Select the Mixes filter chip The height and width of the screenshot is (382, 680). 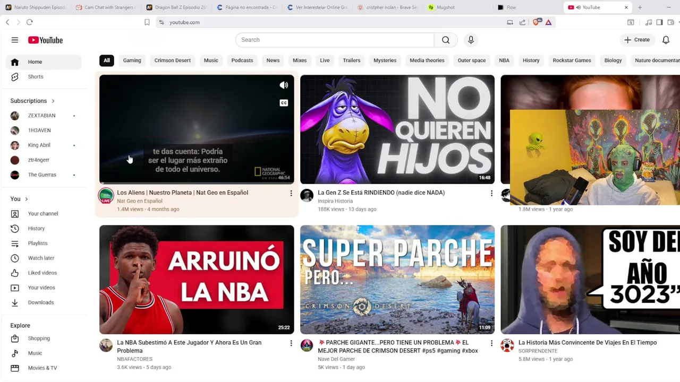300,60
